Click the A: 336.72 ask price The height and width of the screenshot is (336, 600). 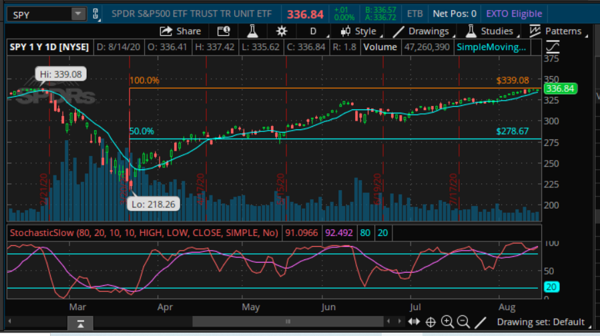point(380,17)
